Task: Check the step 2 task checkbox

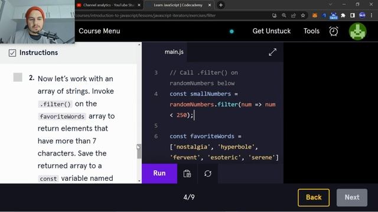Action: point(18,77)
